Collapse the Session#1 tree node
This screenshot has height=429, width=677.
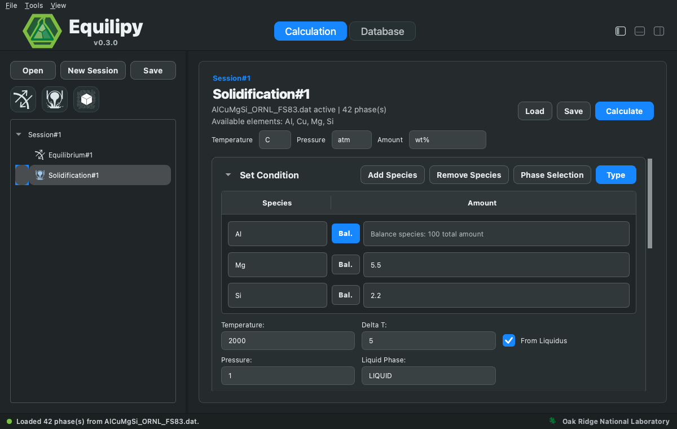[x=19, y=135]
